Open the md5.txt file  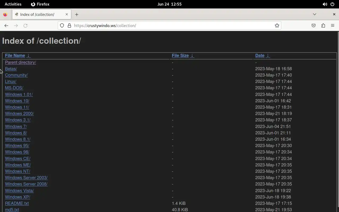click(12, 210)
